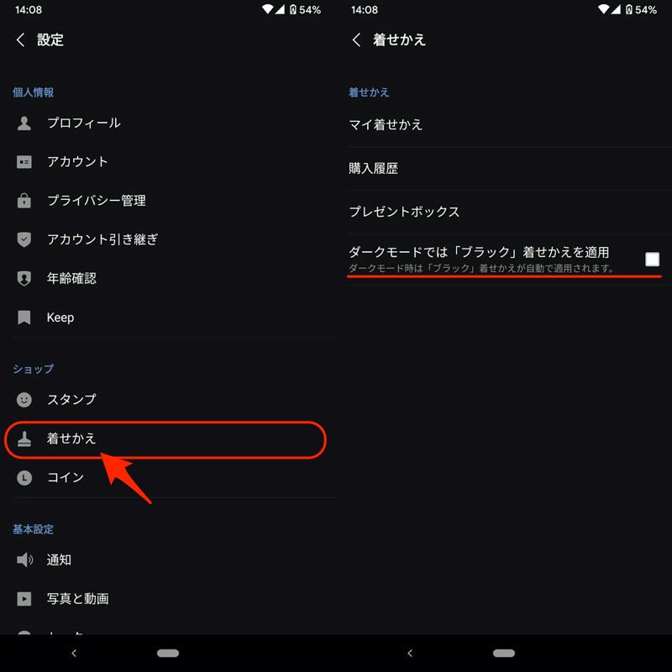Go back from the 設定 screen

[20, 39]
